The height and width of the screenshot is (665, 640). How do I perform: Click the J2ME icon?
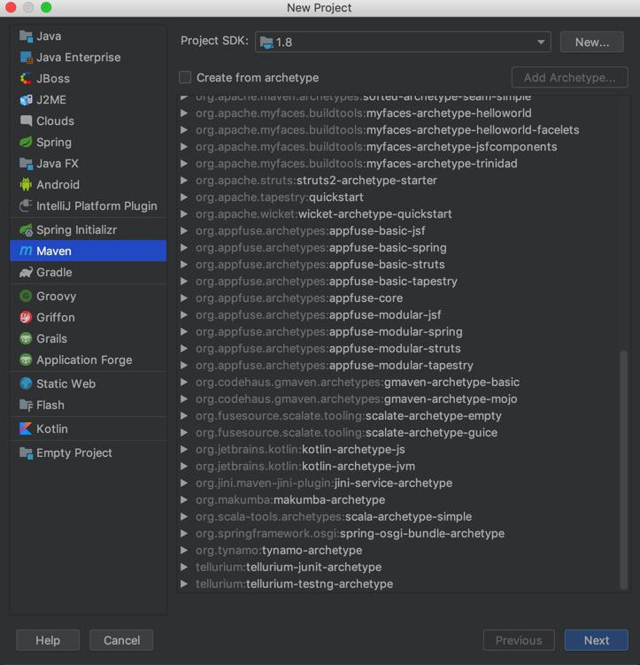(x=26, y=100)
